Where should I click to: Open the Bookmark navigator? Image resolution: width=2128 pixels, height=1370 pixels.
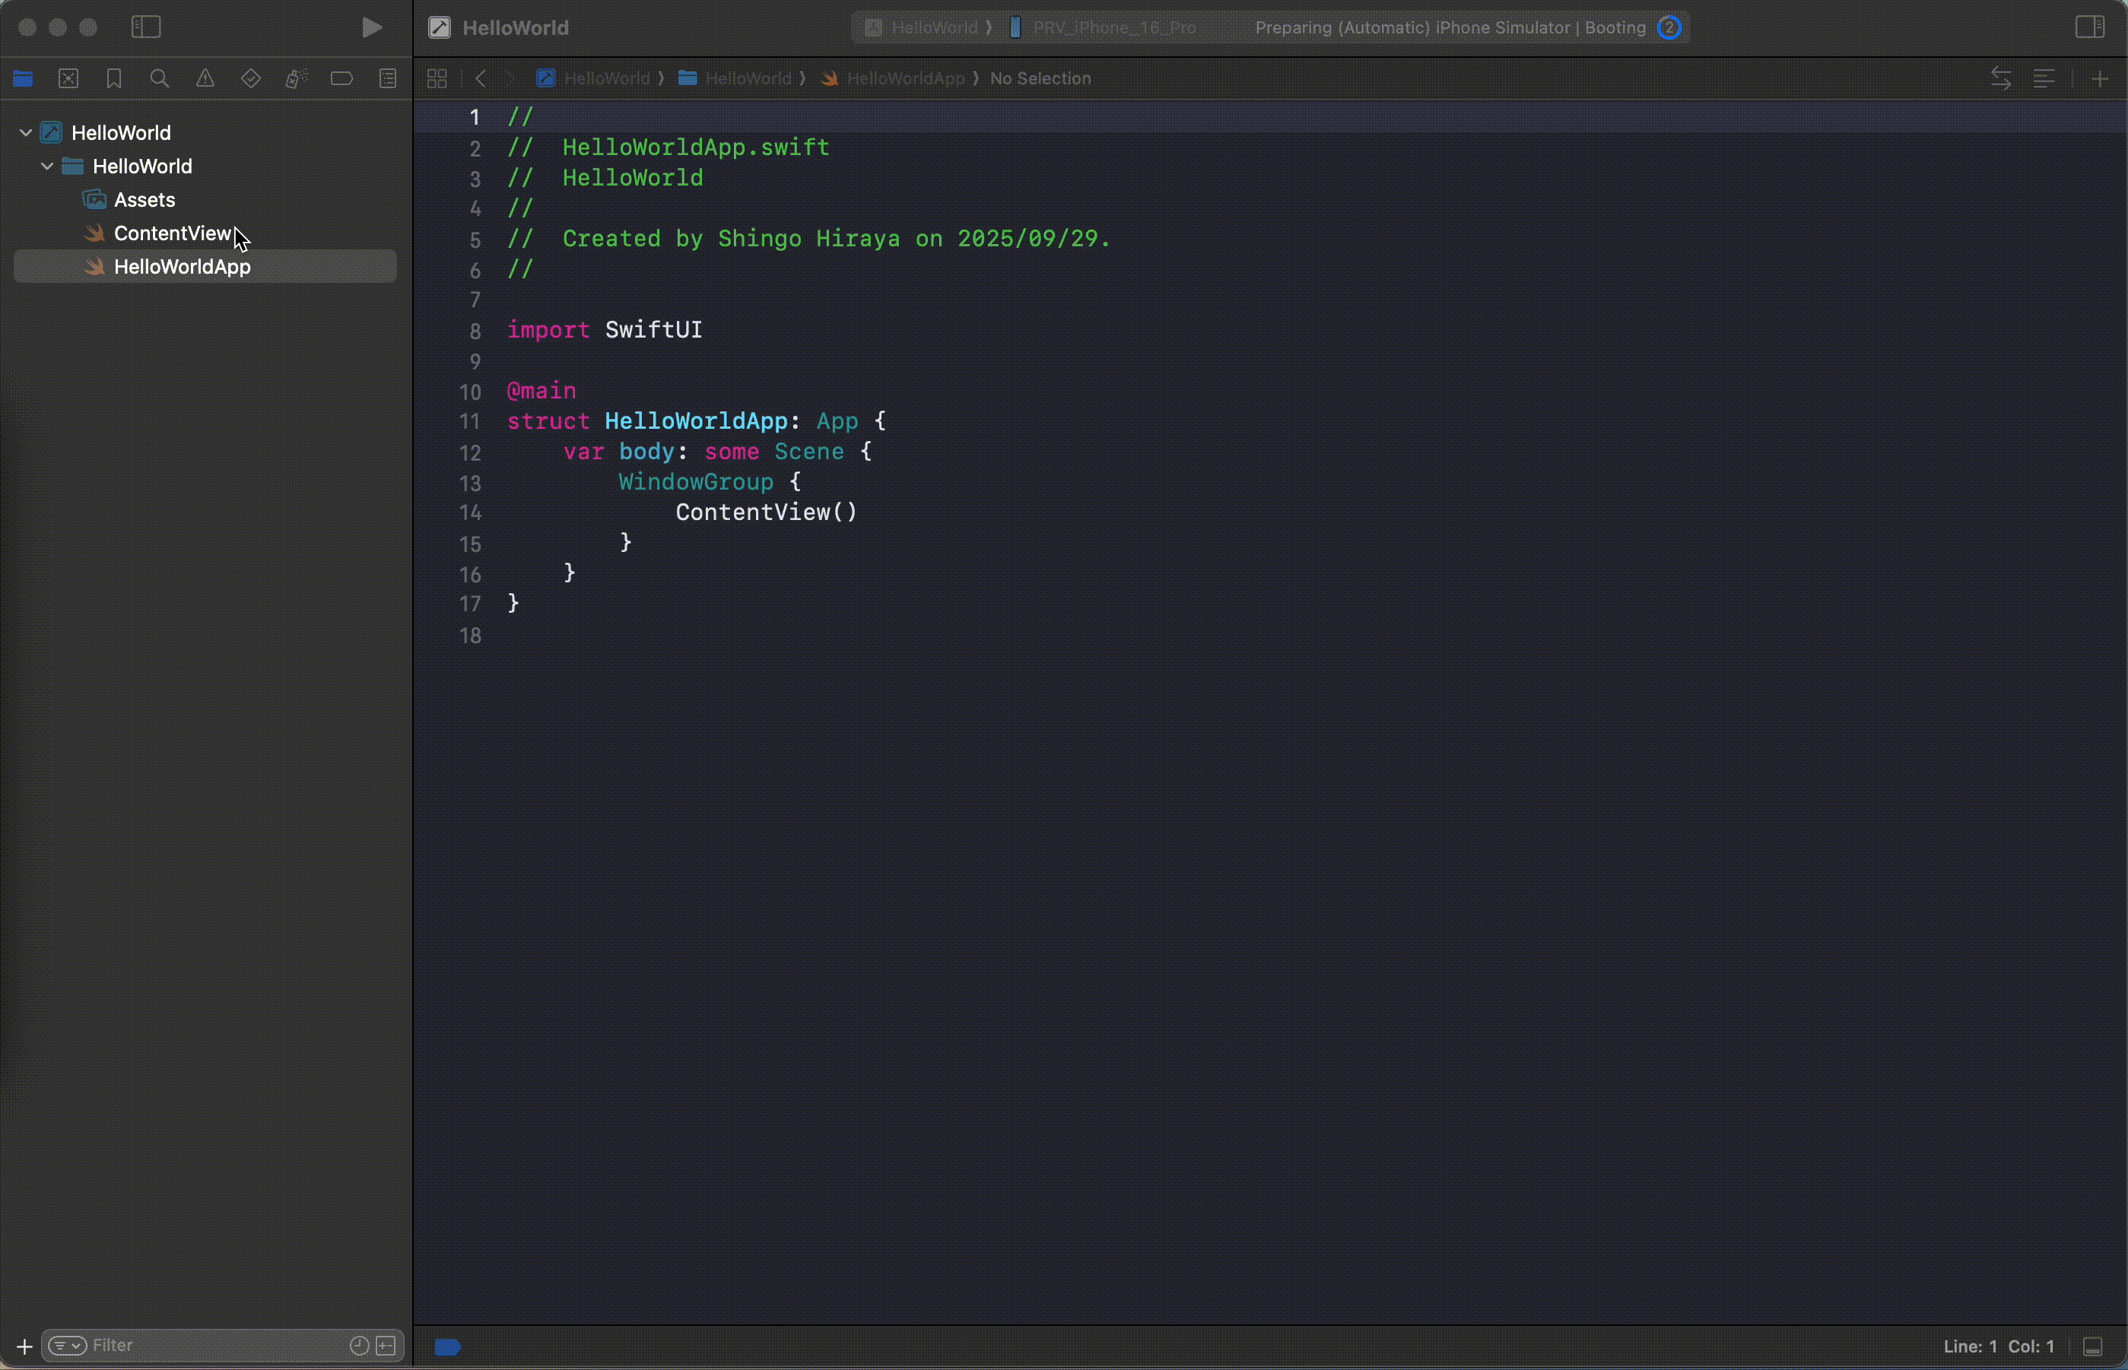tap(114, 78)
